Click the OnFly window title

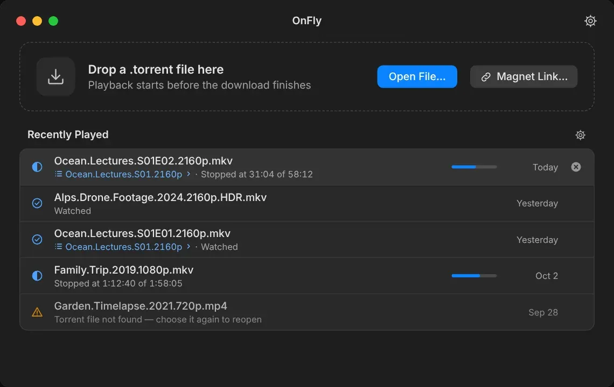point(306,21)
